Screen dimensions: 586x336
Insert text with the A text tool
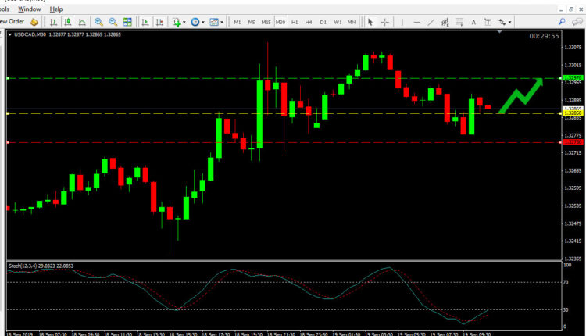pyautogui.click(x=474, y=22)
